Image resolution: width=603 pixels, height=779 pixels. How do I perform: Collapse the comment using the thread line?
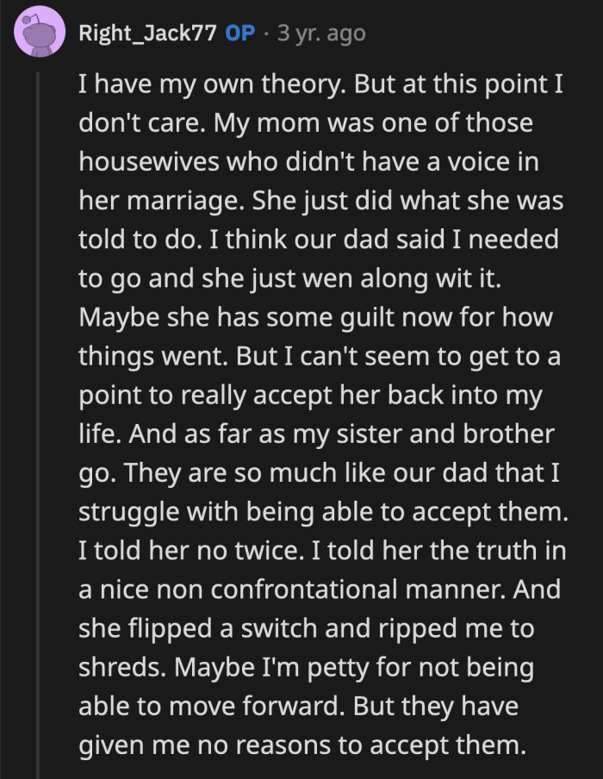[39, 414]
